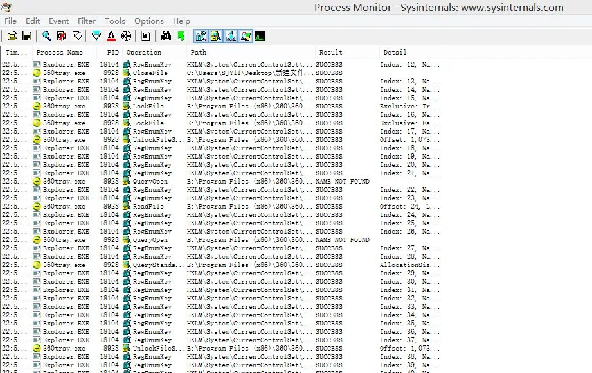The width and height of the screenshot is (592, 373).
Task: Open Find with the binoculars icon
Action: (166, 36)
